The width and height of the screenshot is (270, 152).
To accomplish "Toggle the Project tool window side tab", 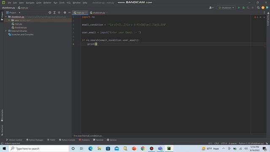I will [x=2, y=16].
